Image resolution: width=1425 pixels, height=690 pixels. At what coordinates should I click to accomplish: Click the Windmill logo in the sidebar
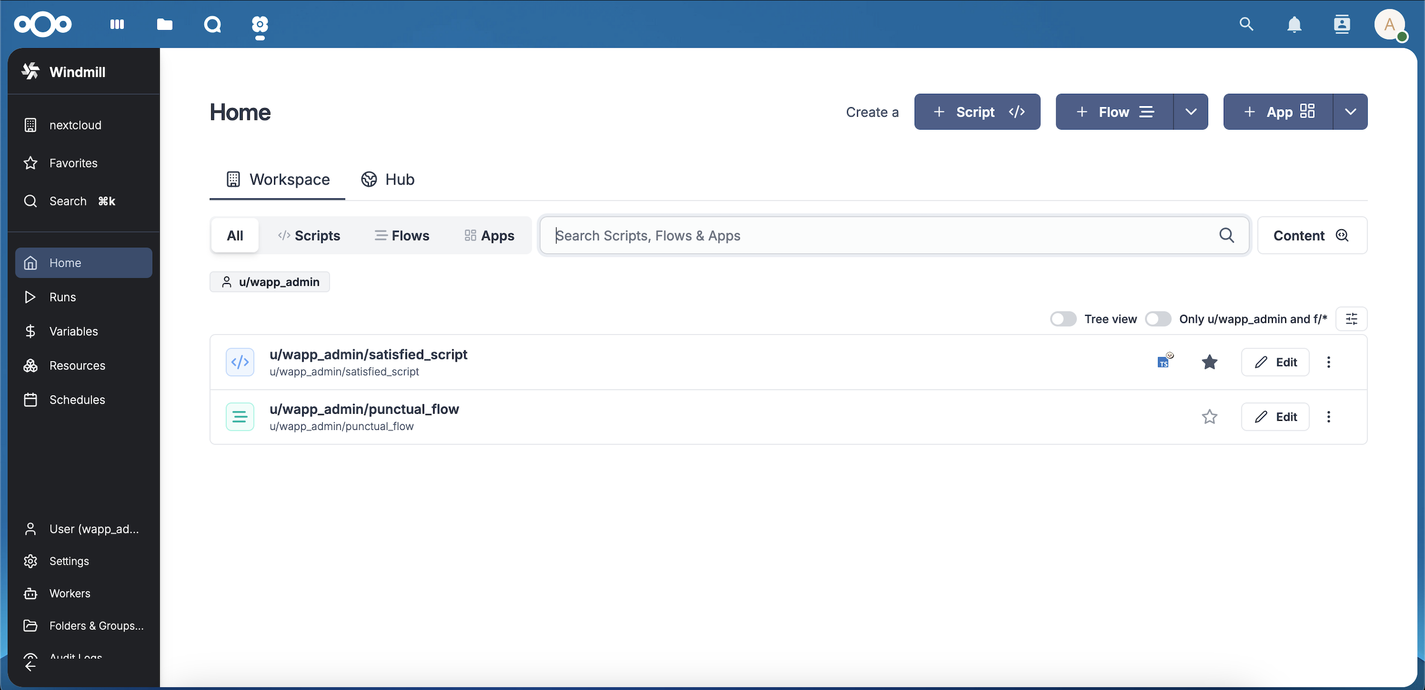coord(31,71)
